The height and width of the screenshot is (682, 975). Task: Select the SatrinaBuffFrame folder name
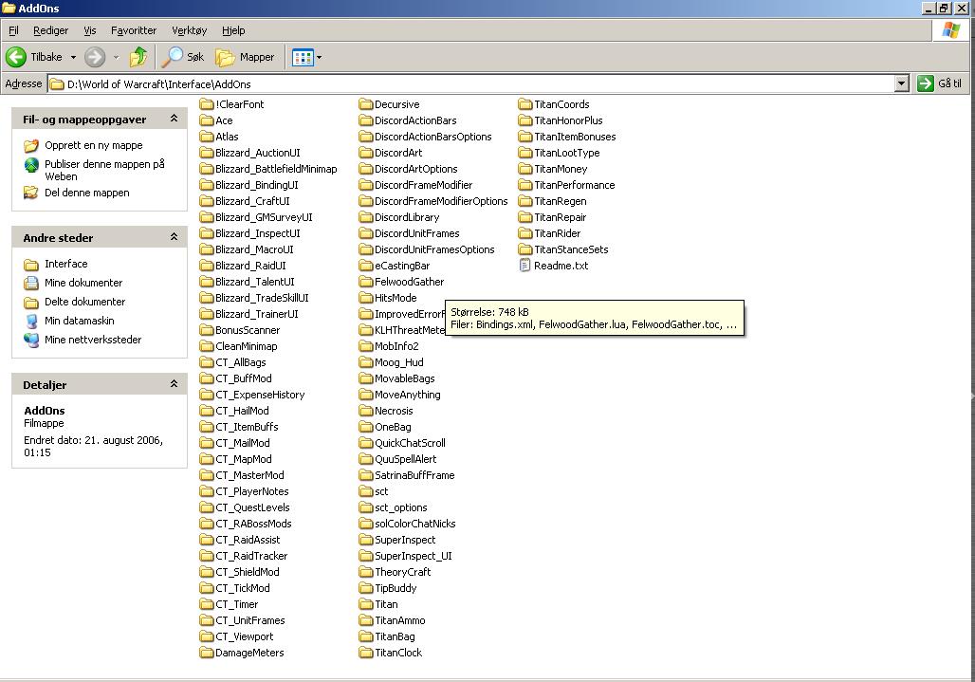point(414,475)
